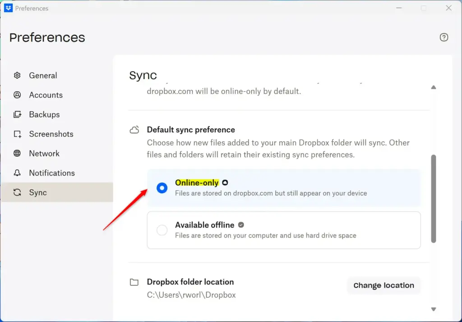This screenshot has height=322, width=462.
Task: Click the Backups icon in sidebar
Action: point(17,114)
